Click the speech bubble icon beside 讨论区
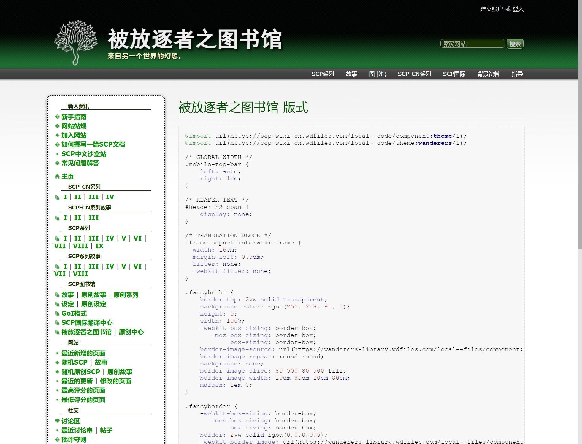Image resolution: width=582 pixels, height=444 pixels. pyautogui.click(x=57, y=421)
